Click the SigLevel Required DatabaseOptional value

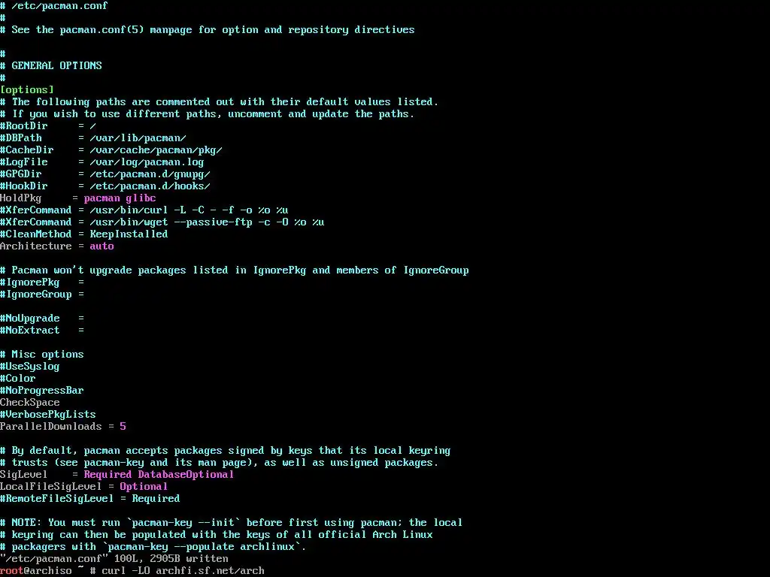tap(159, 475)
